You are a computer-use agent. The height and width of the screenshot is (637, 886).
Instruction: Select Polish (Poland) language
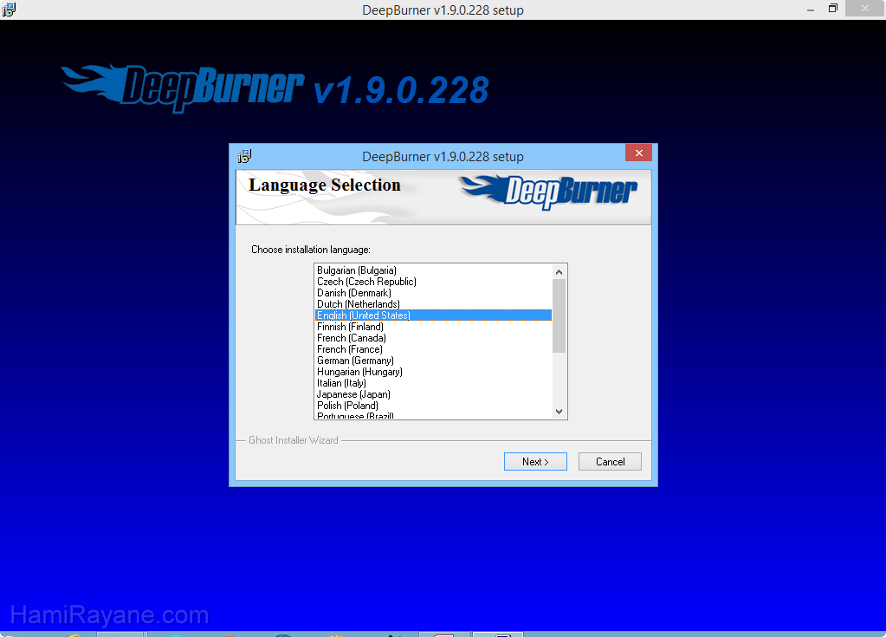tap(433, 406)
